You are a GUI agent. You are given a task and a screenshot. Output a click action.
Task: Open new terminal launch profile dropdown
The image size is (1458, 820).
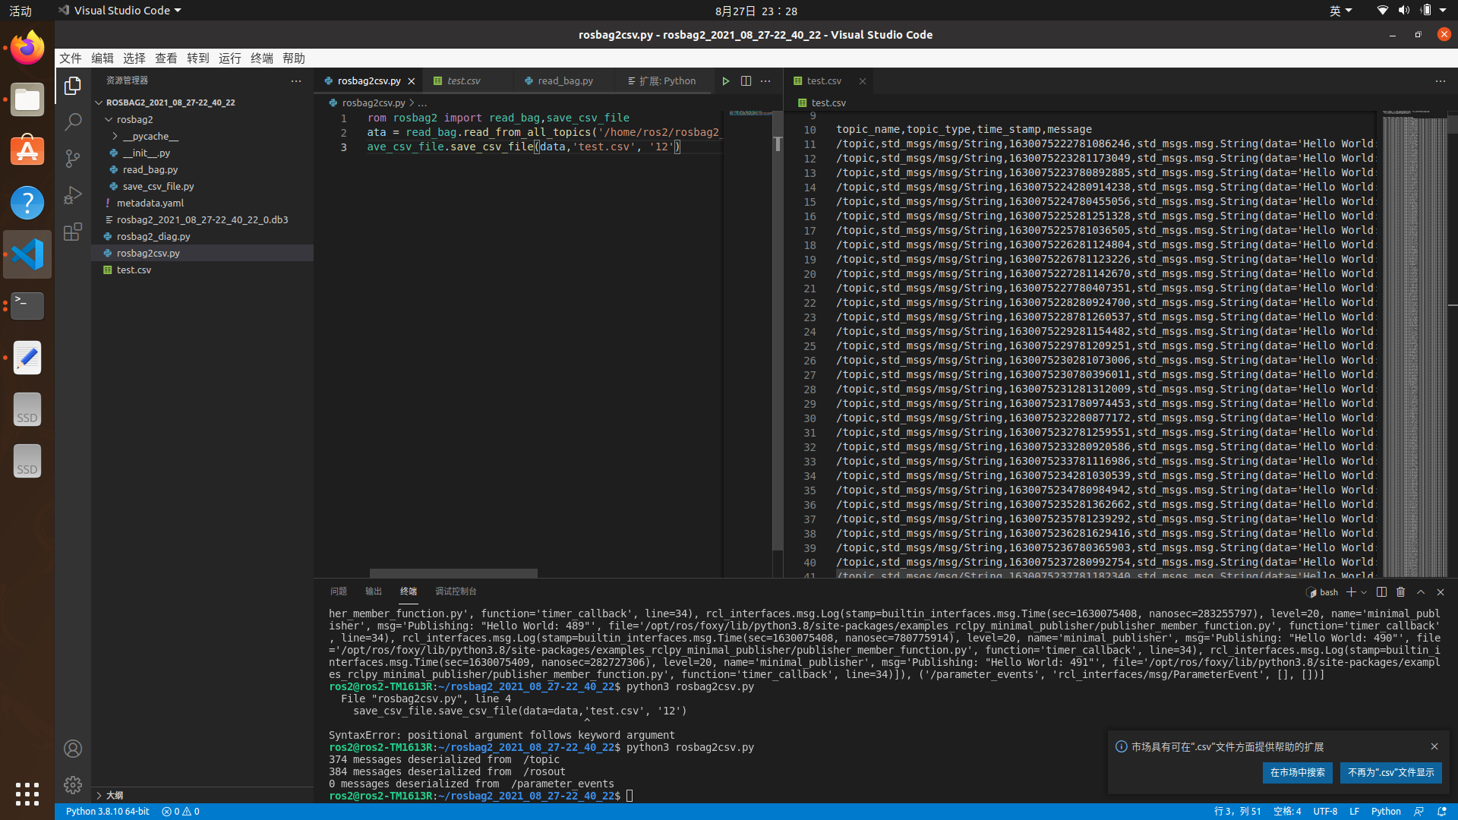pos(1364,592)
